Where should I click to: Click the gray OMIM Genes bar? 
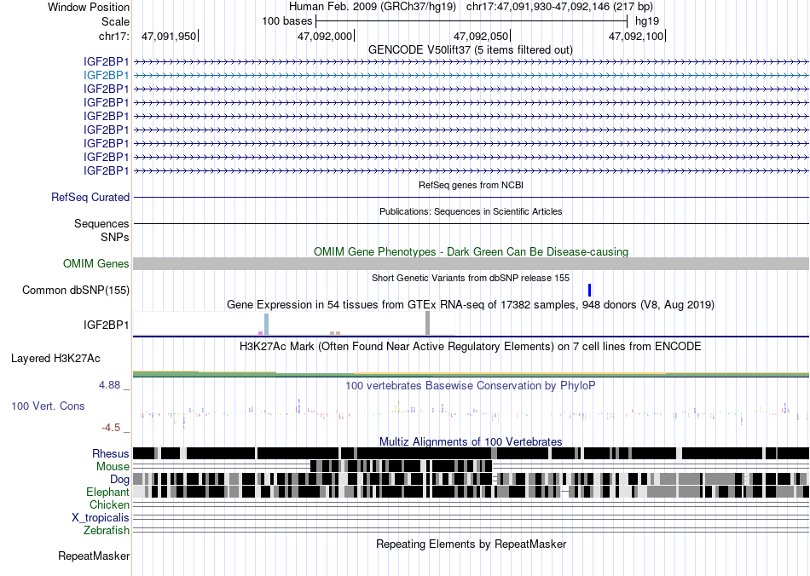(472, 264)
